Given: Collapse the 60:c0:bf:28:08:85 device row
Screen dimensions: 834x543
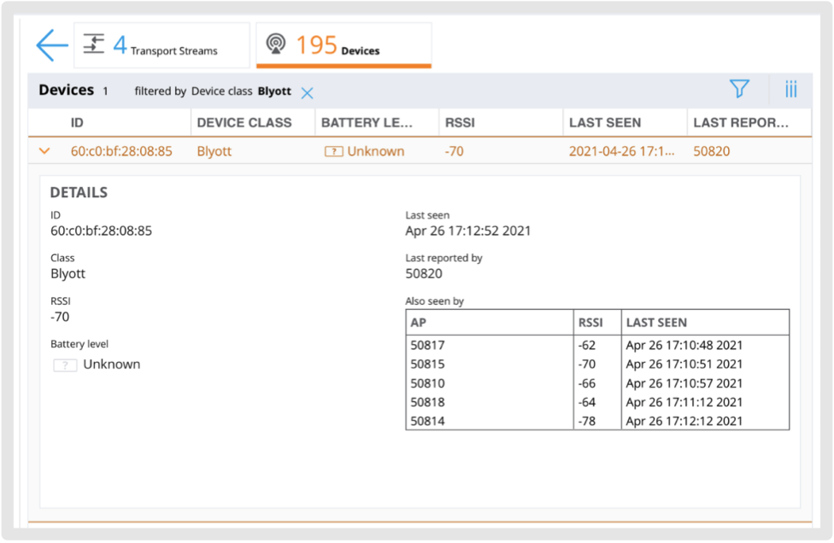Looking at the screenshot, I should (44, 152).
